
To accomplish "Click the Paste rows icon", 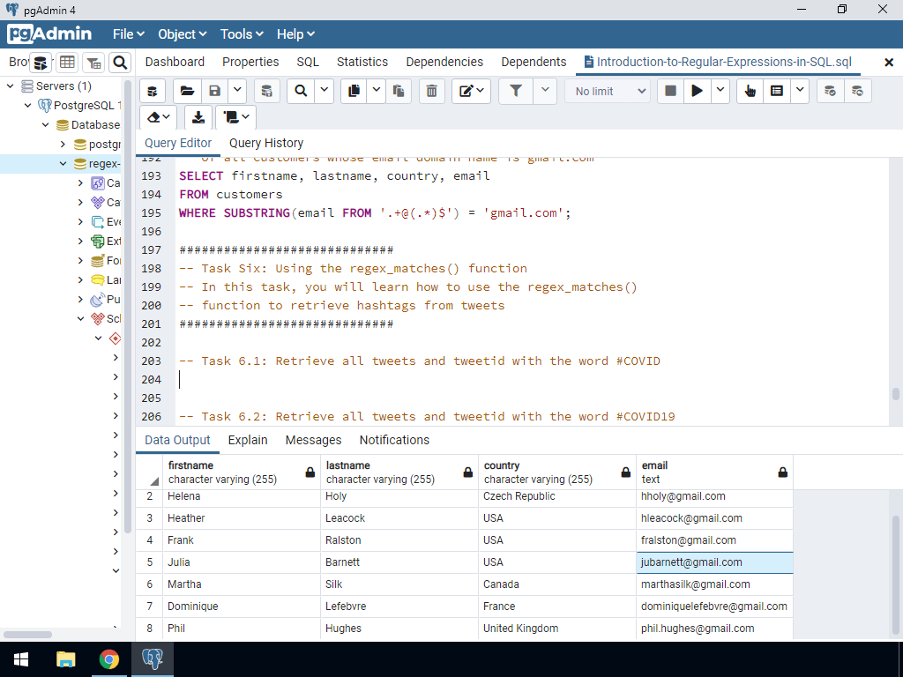I will coord(399,90).
